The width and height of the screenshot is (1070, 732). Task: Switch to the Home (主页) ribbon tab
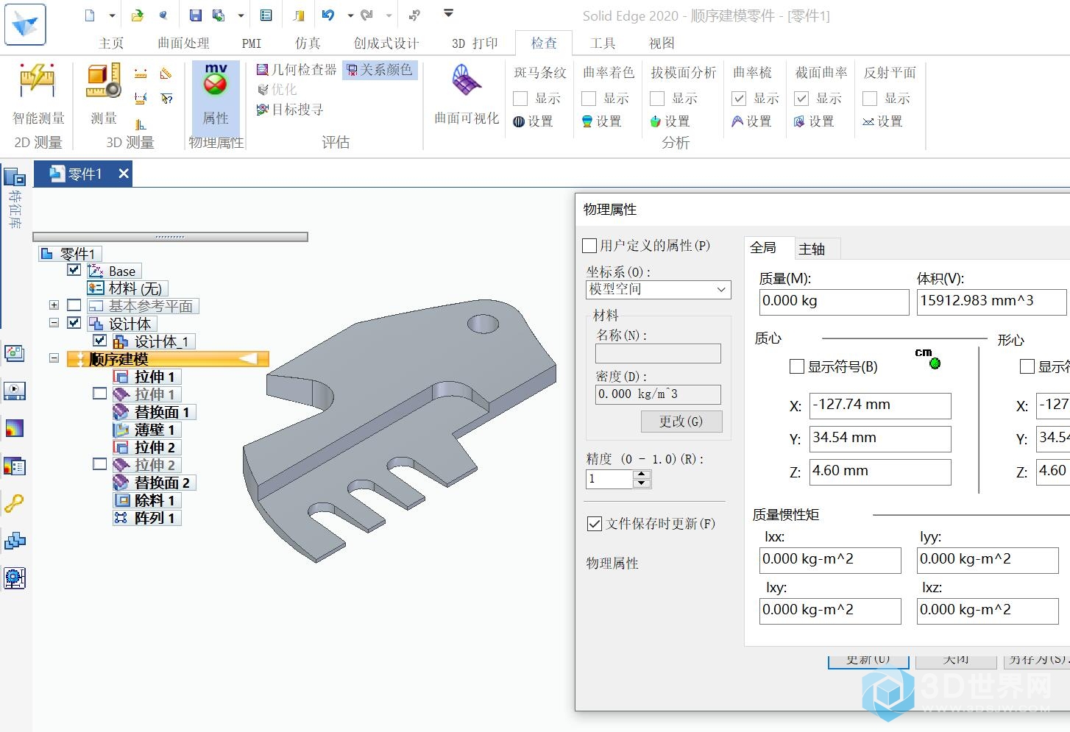pos(111,43)
